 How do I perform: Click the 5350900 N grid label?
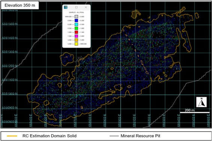tap(10, 108)
